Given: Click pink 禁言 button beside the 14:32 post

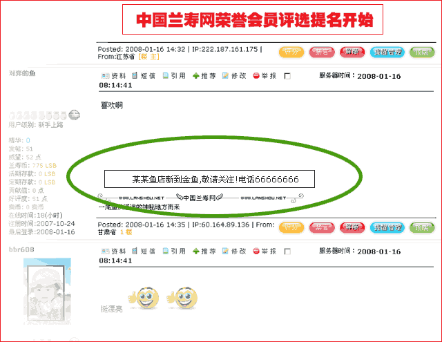Looking at the screenshot, I should (322, 53).
